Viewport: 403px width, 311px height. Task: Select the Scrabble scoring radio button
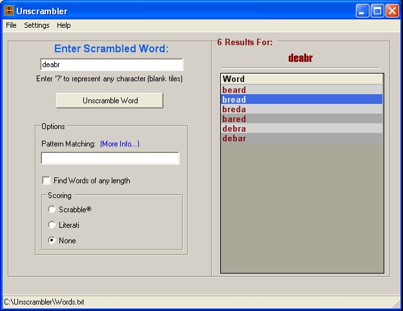coord(52,209)
